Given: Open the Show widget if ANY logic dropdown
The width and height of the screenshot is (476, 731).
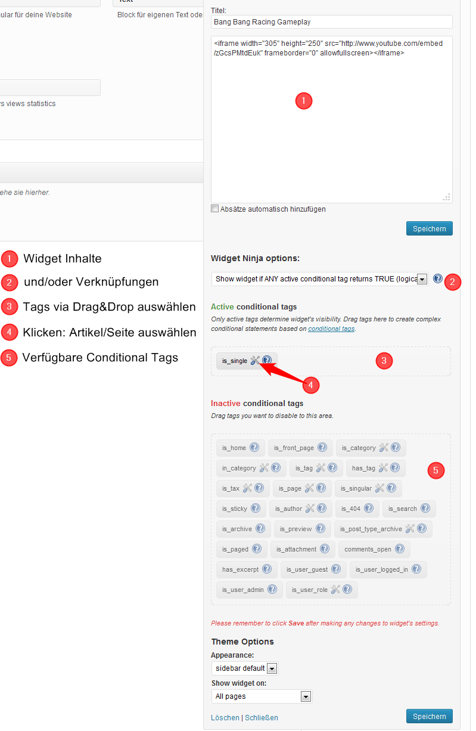Looking at the screenshot, I should point(320,278).
